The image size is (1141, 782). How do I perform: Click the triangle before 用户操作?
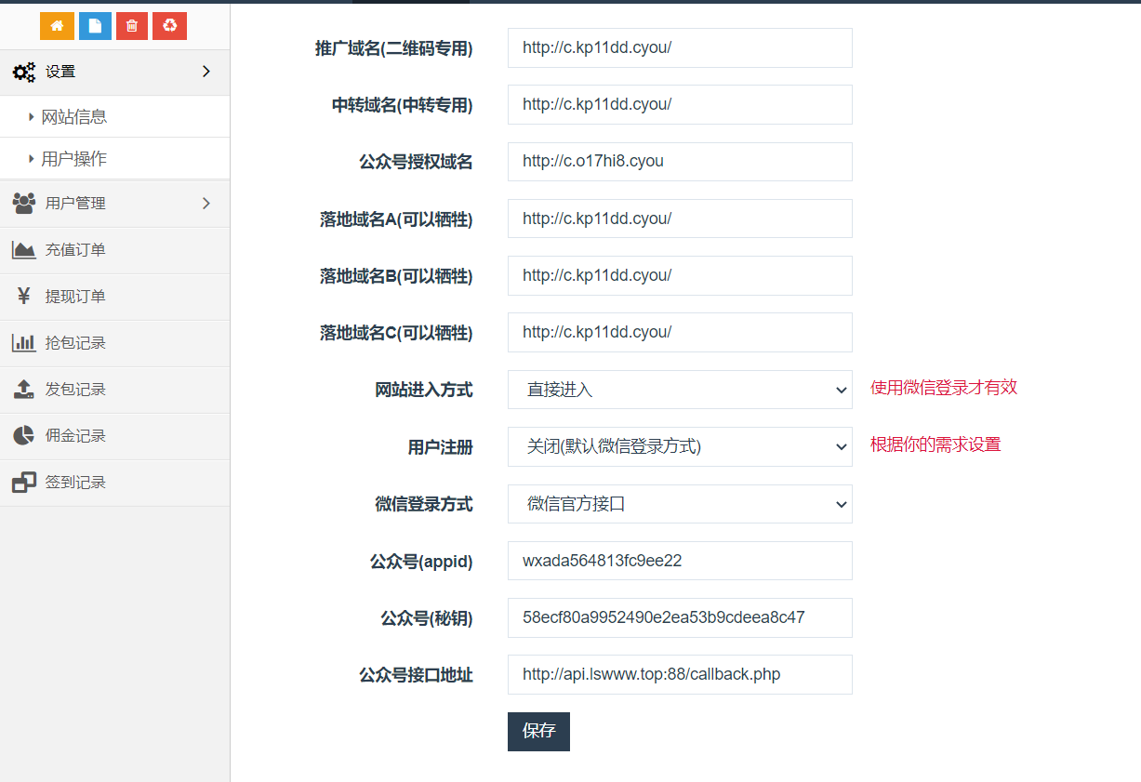[x=32, y=159]
